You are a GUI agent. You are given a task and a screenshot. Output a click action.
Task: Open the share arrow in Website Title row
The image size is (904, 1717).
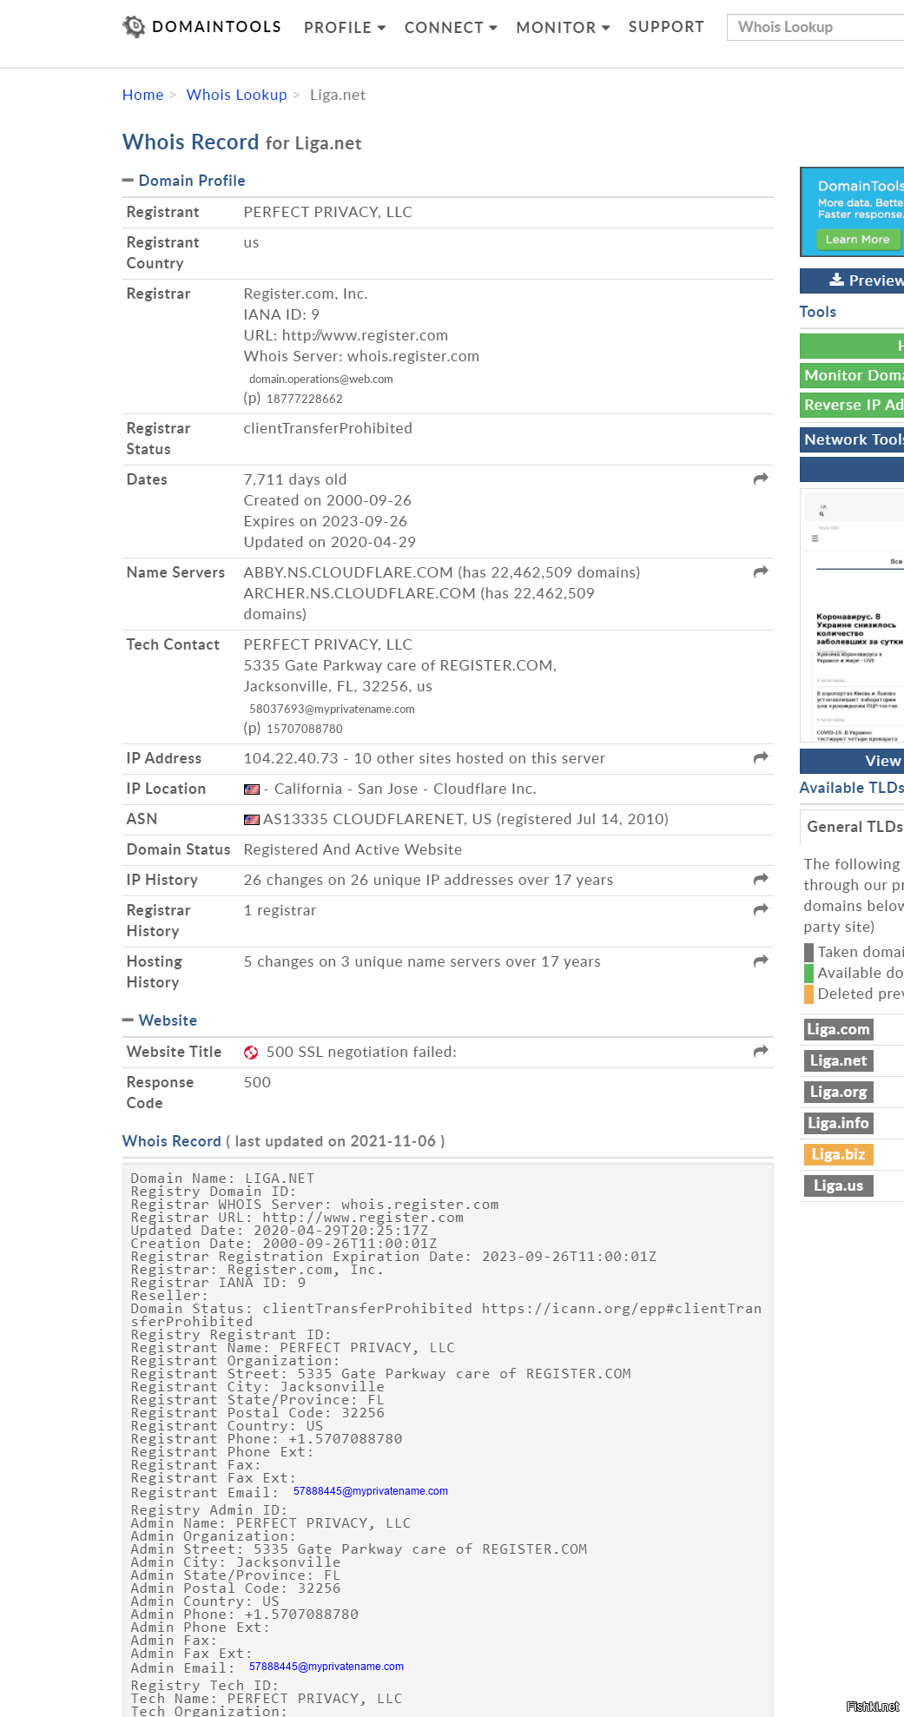click(761, 1052)
